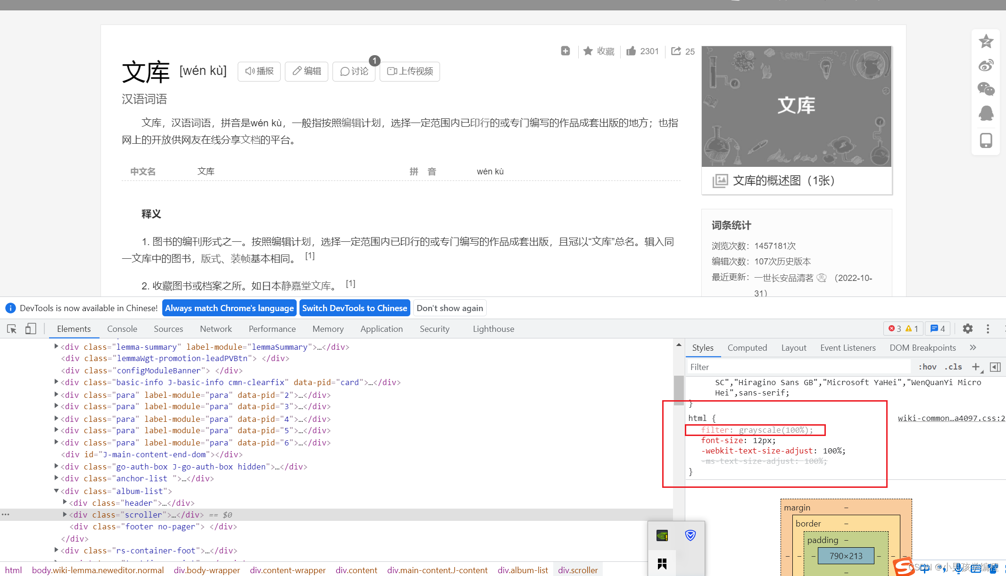Image resolution: width=1006 pixels, height=576 pixels.
Task: Click the 收藏 star icon
Action: pyautogui.click(x=588, y=51)
